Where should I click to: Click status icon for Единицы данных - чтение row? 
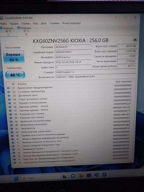(x=10, y=107)
